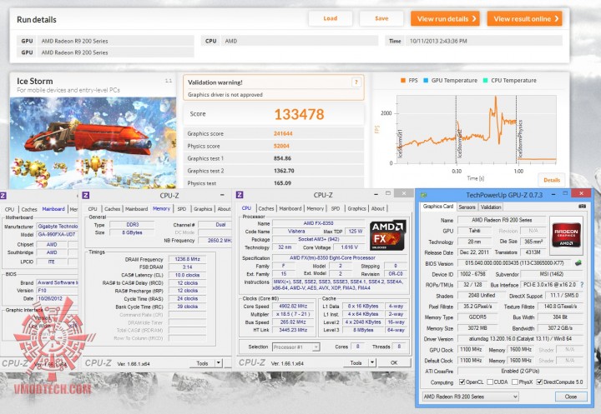Click the IceStormGt2 marker line on the FPS chart
Viewport: 601px width, 414px height.
click(456, 129)
